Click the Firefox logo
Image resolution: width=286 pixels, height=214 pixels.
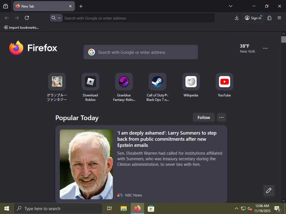coord(33,48)
